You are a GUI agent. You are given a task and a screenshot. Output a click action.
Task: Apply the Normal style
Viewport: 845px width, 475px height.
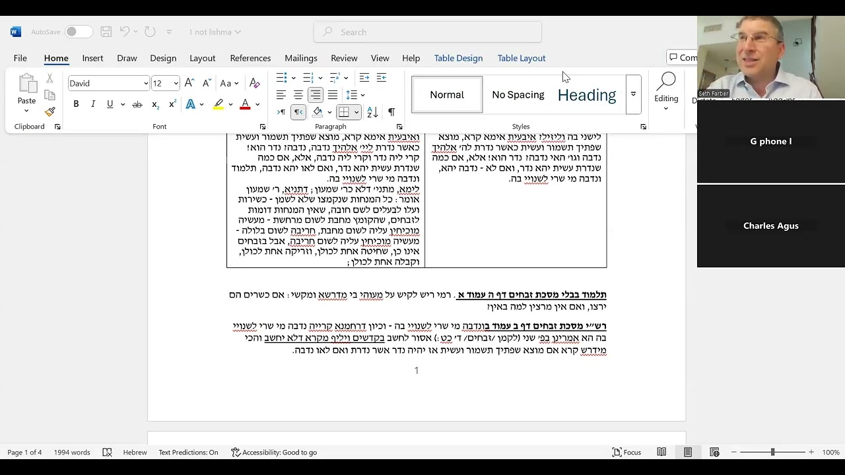point(447,94)
